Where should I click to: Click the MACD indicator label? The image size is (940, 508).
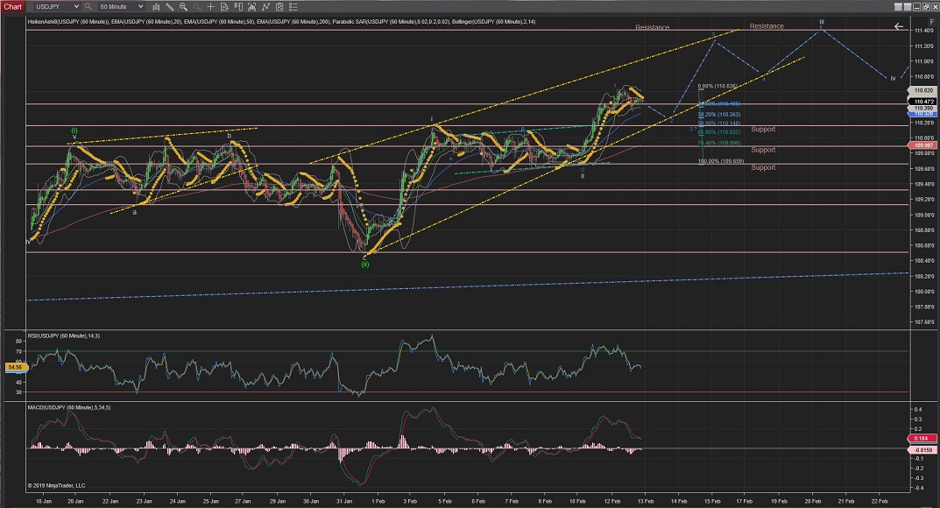[x=68, y=410]
